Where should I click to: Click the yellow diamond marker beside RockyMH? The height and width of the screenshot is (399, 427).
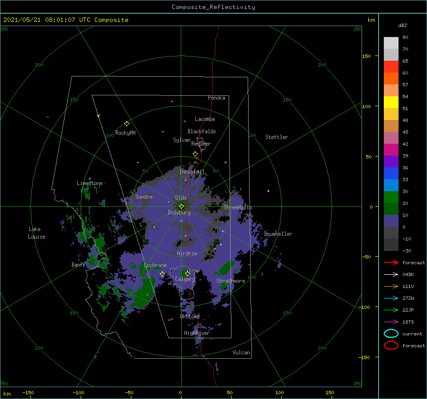coord(127,124)
